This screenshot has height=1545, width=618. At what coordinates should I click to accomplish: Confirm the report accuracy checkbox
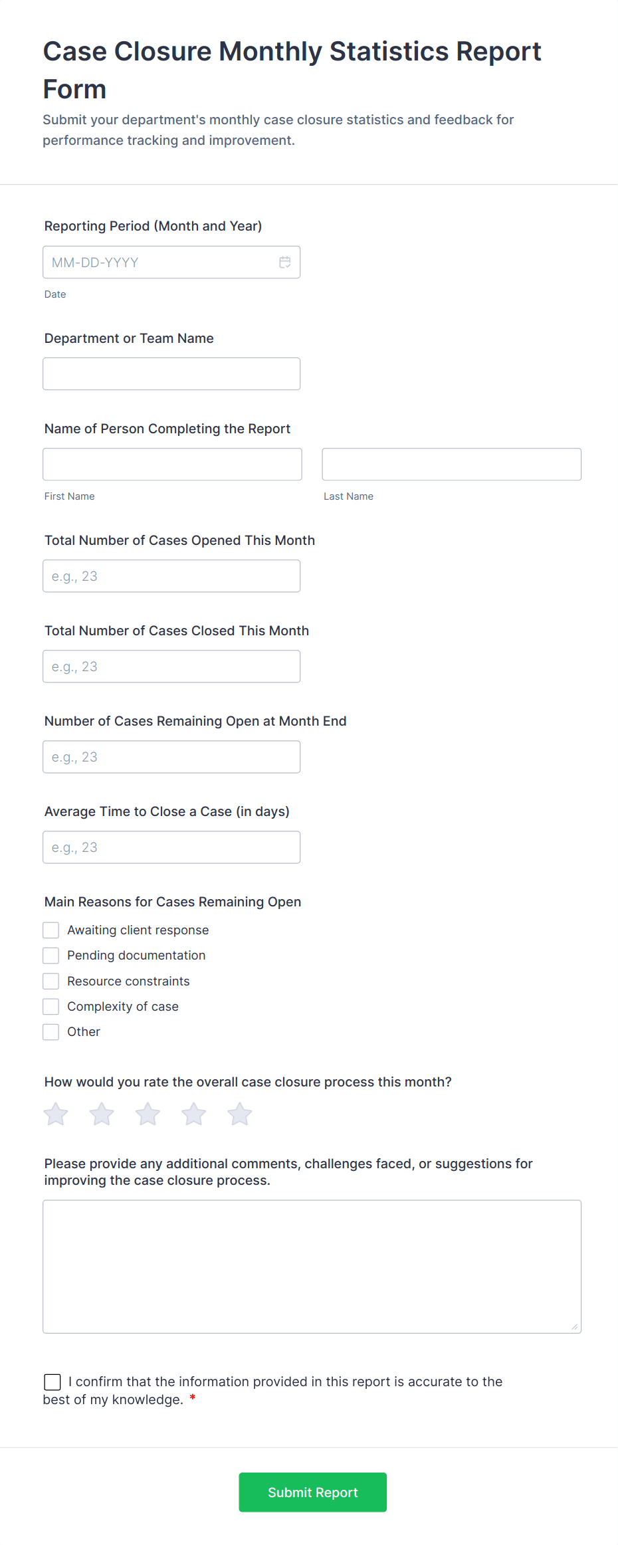pyautogui.click(x=52, y=1382)
